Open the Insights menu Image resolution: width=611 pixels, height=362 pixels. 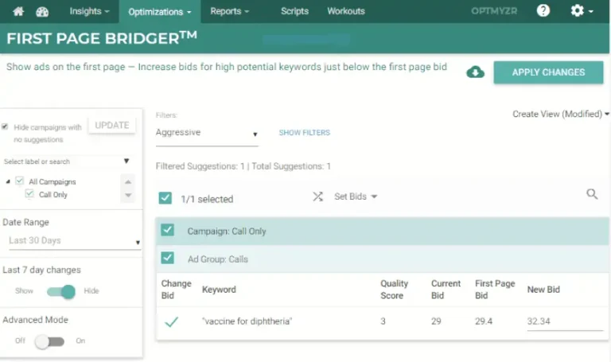click(89, 11)
